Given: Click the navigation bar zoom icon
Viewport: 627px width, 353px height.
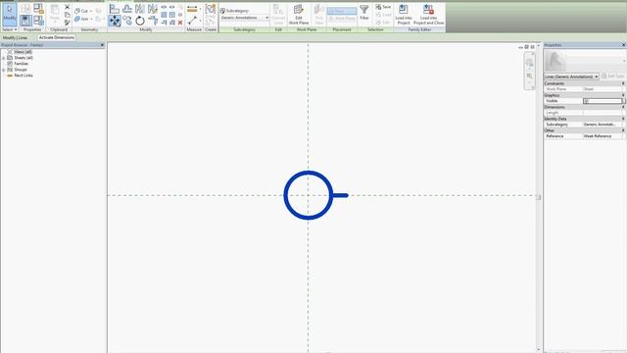Looking at the screenshot, I should 529,76.
